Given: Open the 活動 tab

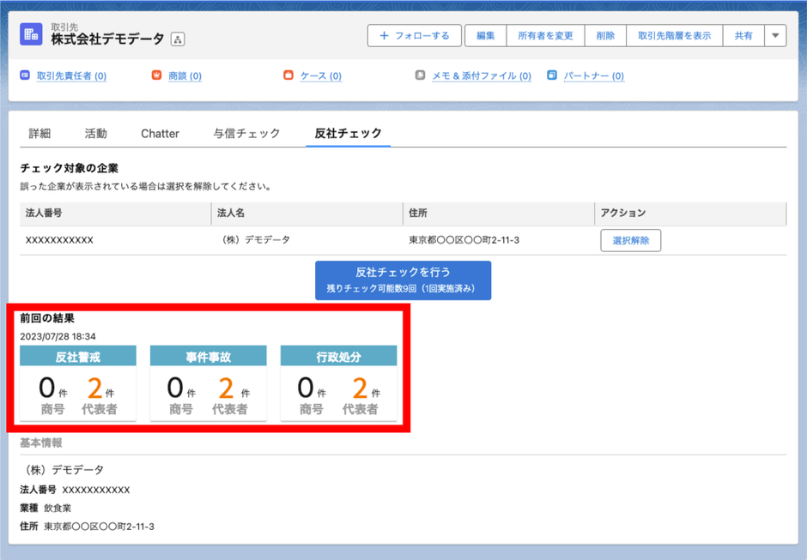Looking at the screenshot, I should [x=94, y=133].
